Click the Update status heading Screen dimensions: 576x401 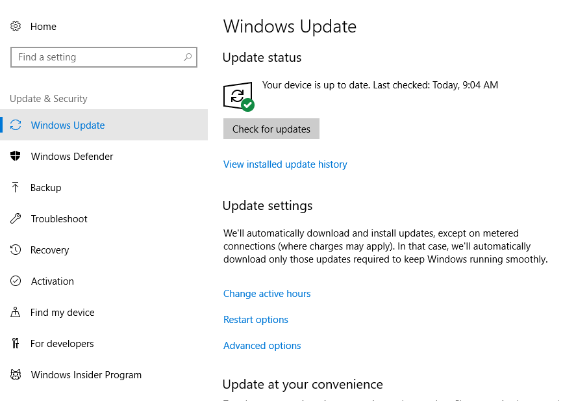(x=262, y=57)
